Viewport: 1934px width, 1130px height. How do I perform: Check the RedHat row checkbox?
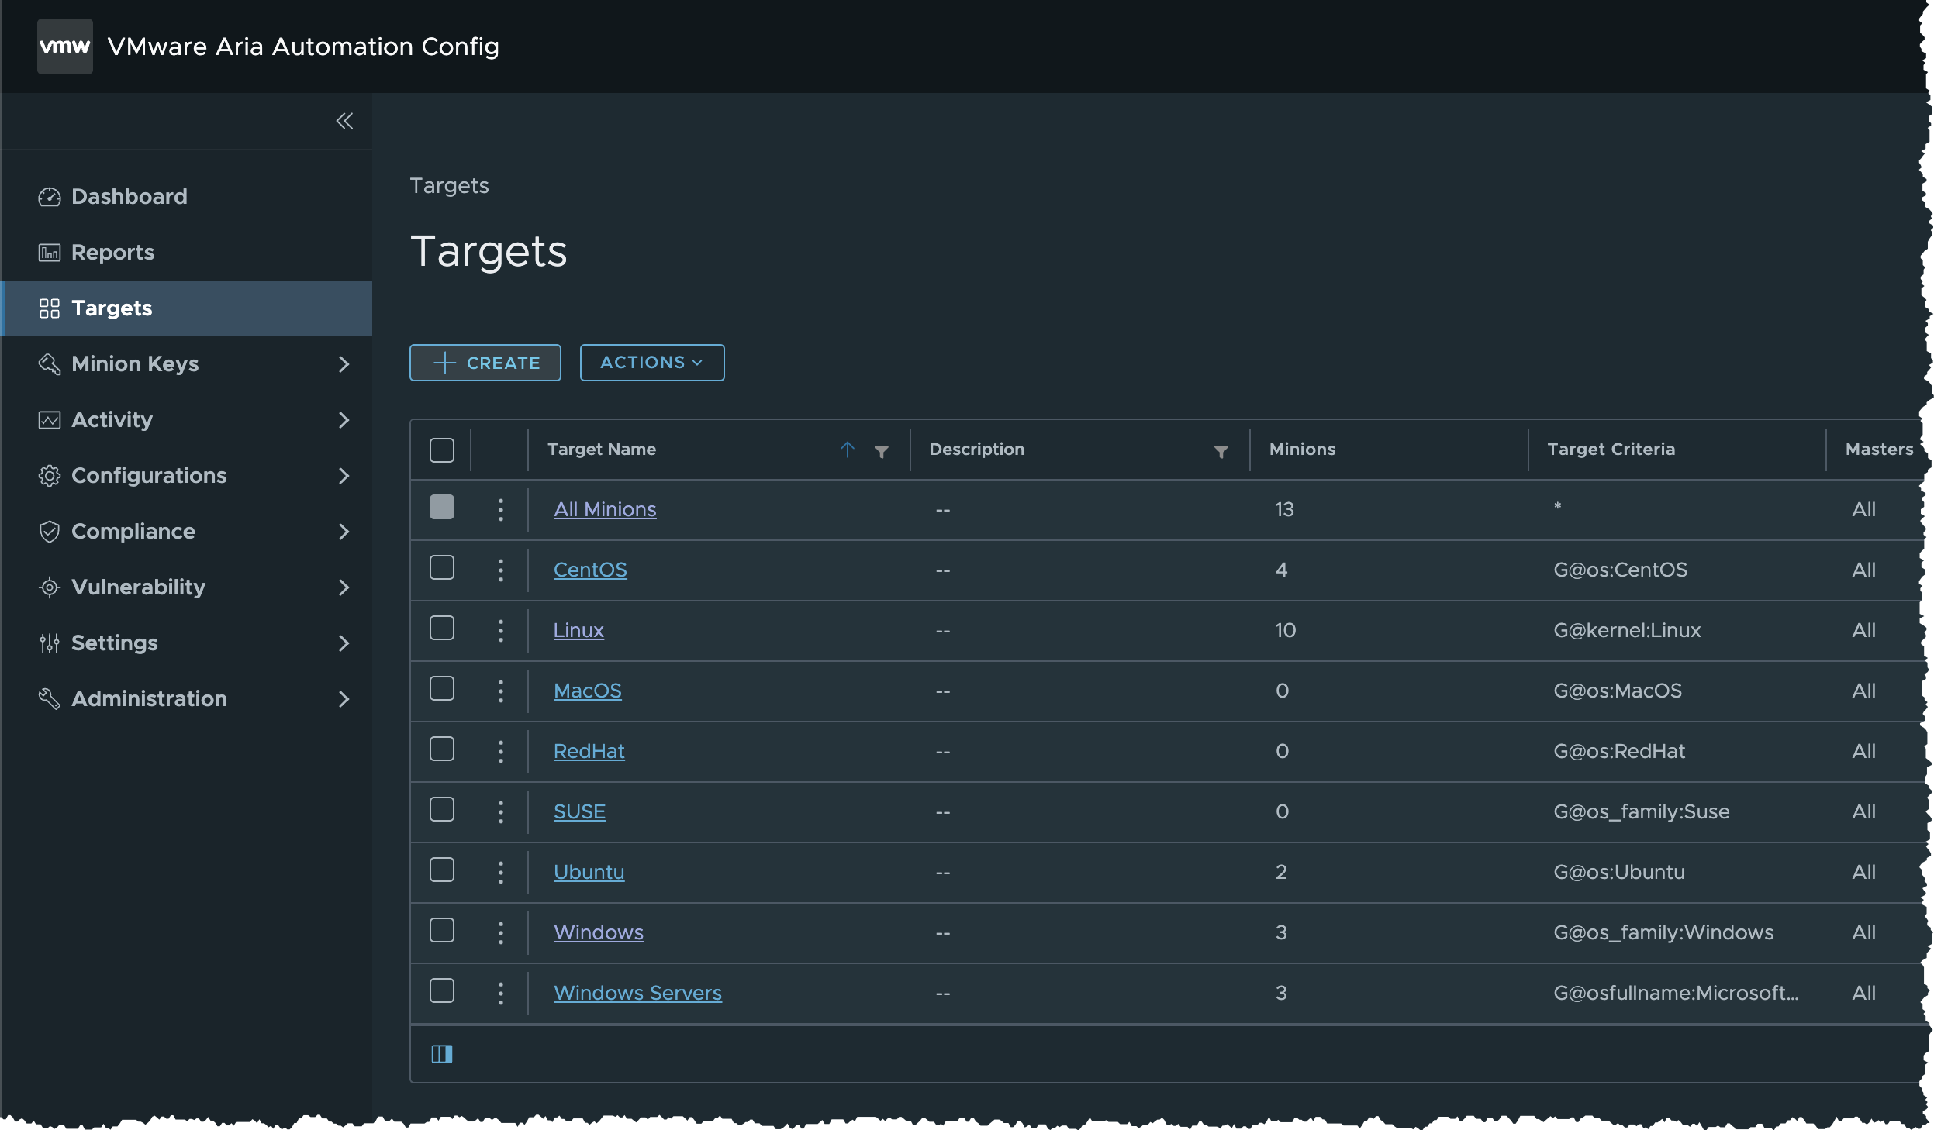point(442,749)
